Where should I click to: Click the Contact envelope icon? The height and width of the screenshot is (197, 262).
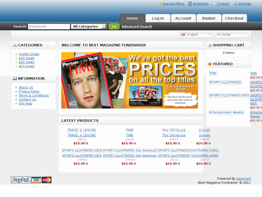pos(214,4)
